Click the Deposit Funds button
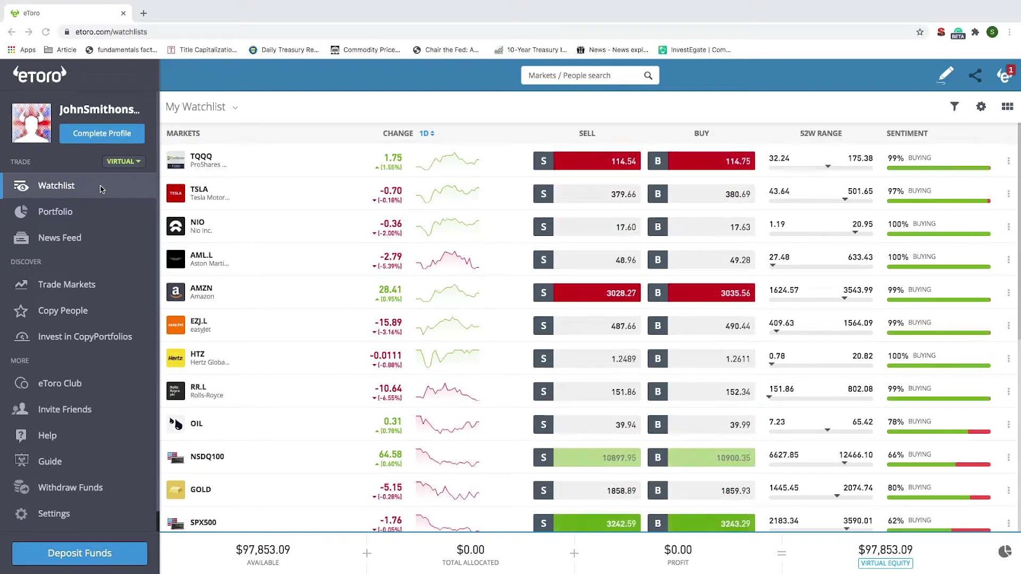The width and height of the screenshot is (1021, 574). pos(80,553)
